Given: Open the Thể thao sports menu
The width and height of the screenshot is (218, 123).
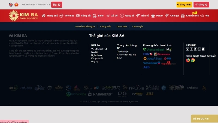Looking at the screenshot, I should tap(67, 16).
